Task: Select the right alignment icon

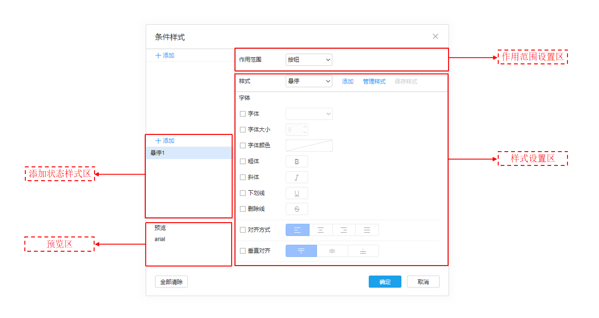Action: pyautogui.click(x=343, y=229)
